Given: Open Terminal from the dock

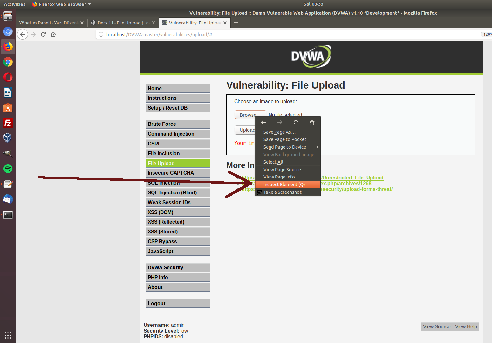Looking at the screenshot, I should click(8, 214).
